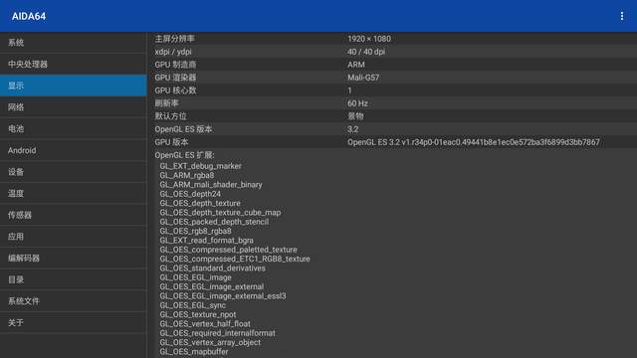The height and width of the screenshot is (358, 637).
Task: Click the 默认方位 row
Action: [392, 116]
